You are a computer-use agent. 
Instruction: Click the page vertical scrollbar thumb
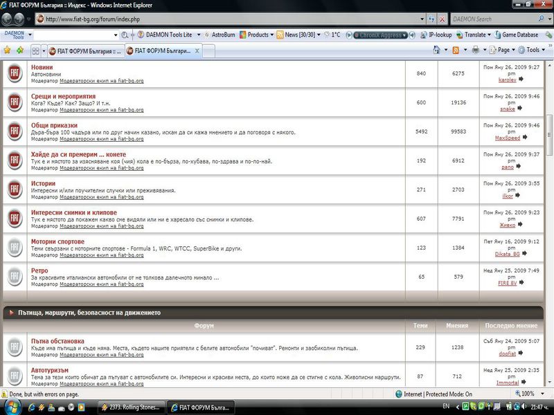pos(549,136)
